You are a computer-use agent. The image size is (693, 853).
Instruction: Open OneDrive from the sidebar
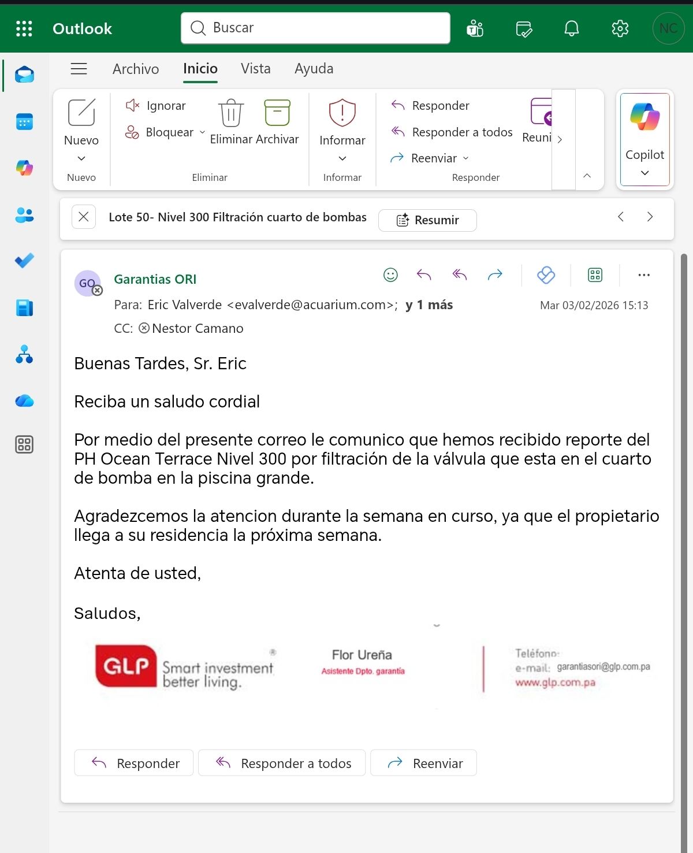24,400
